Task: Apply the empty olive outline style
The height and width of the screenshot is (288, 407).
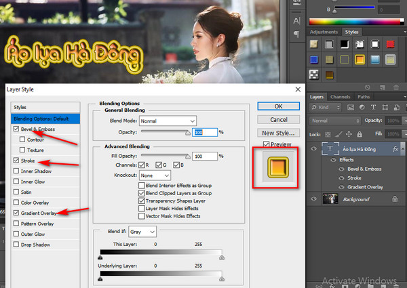Action: pyautogui.click(x=345, y=60)
